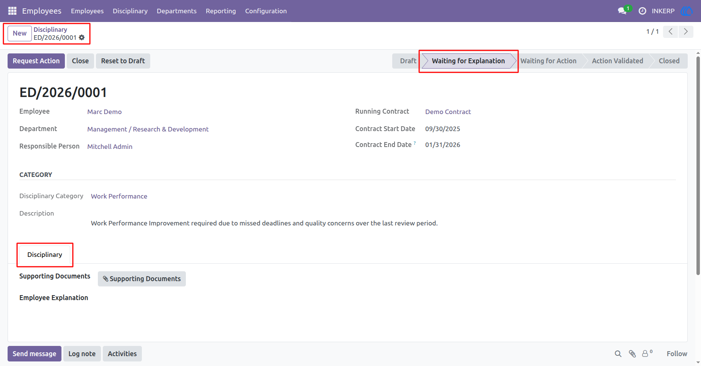Go to previous record arrow
The height and width of the screenshot is (366, 701).
(x=671, y=32)
